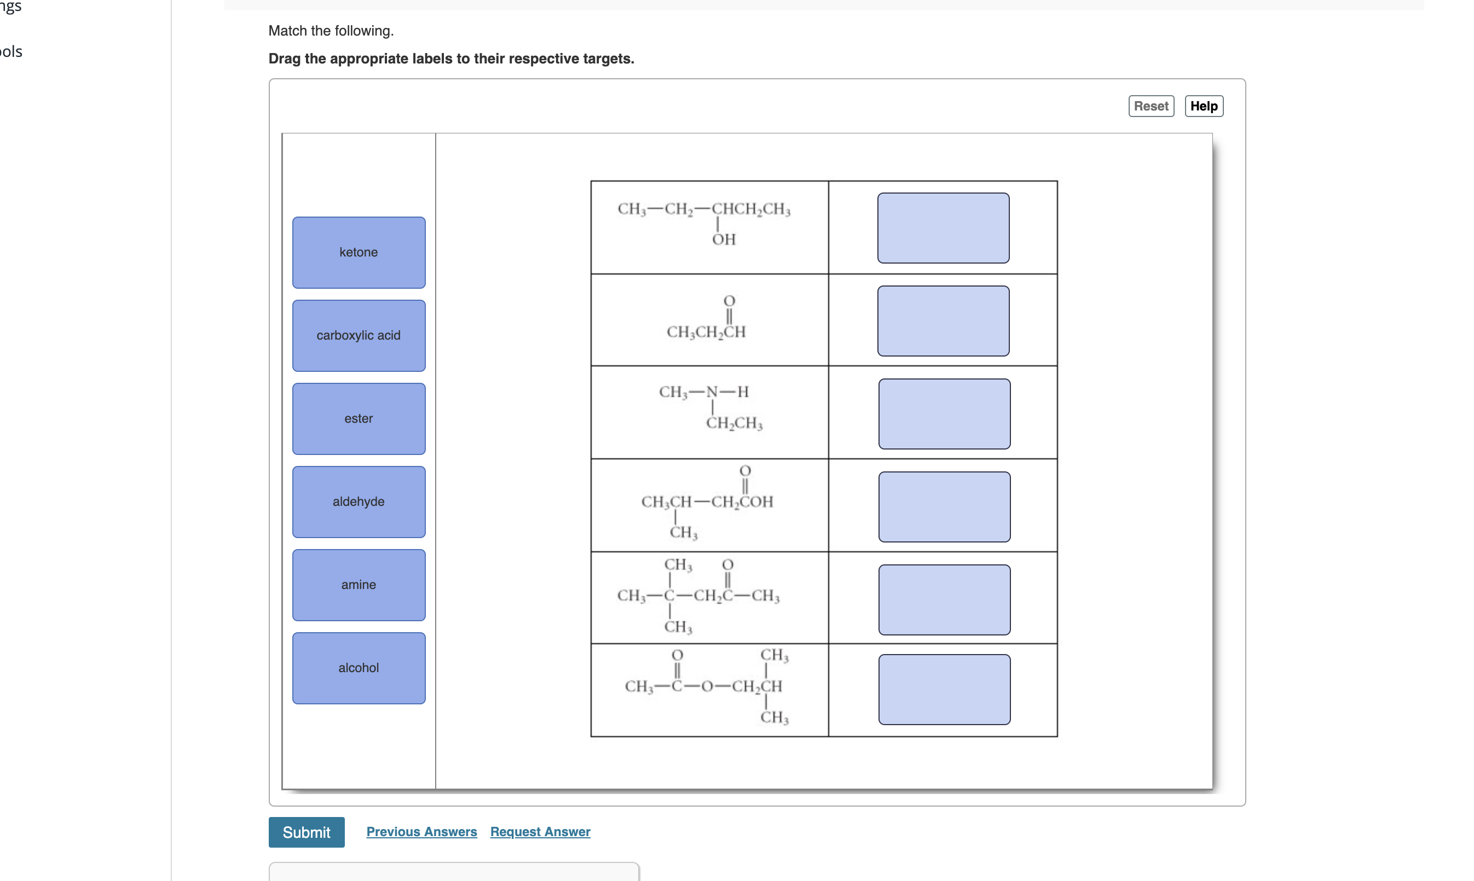Select the carboxylic acid label
Image resolution: width=1474 pixels, height=881 pixels.
point(359,335)
